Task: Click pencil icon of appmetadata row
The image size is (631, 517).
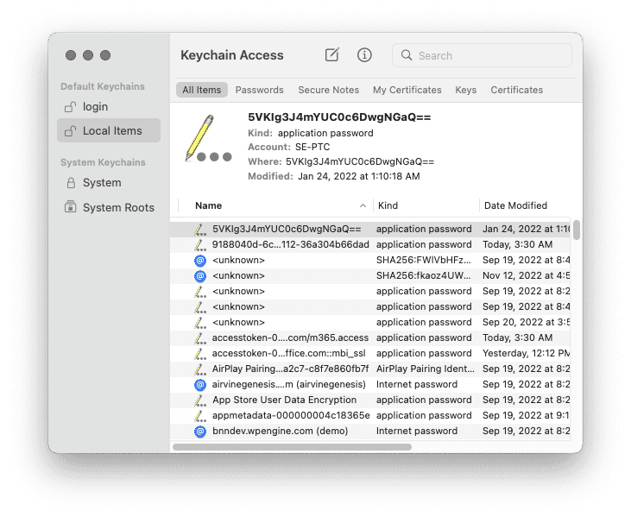Action: 200,416
